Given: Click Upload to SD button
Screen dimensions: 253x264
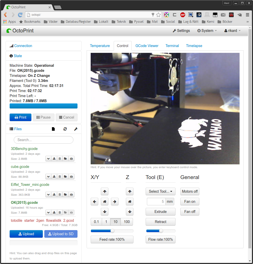Looking at the screenshot, I should [61, 234].
